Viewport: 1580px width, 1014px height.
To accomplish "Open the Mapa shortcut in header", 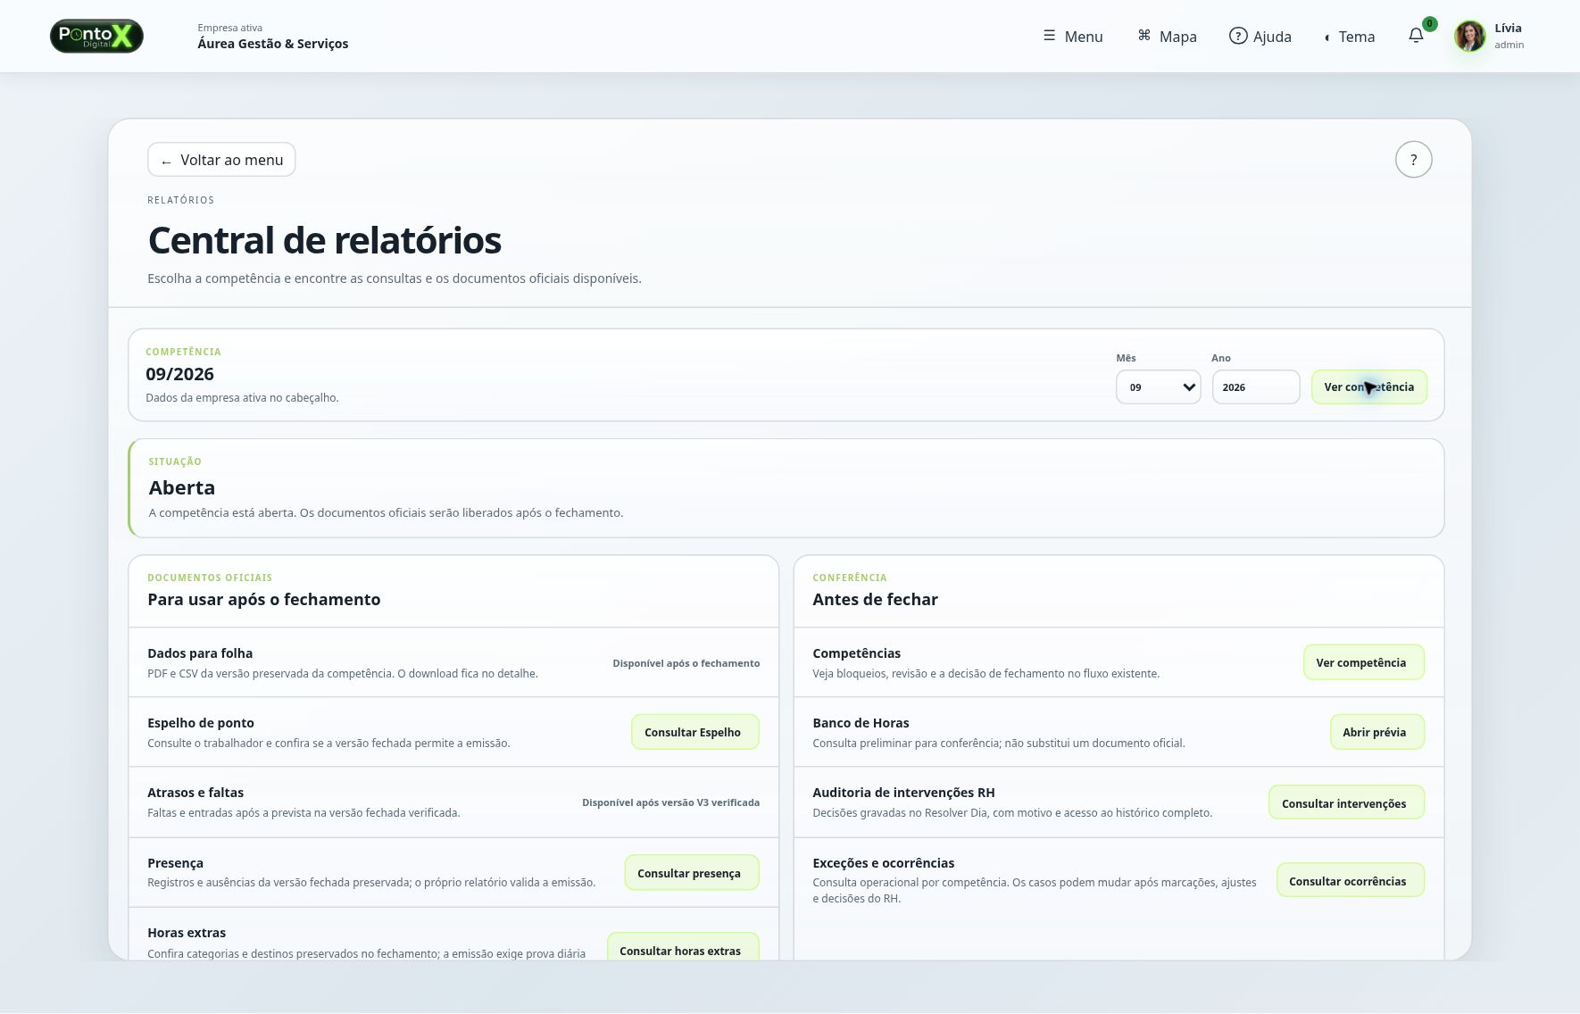I will coord(1167,37).
